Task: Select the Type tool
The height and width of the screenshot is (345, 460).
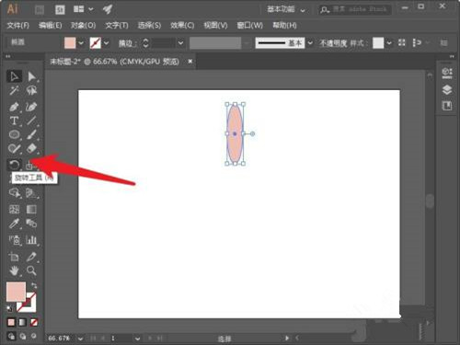Action: coord(14,121)
